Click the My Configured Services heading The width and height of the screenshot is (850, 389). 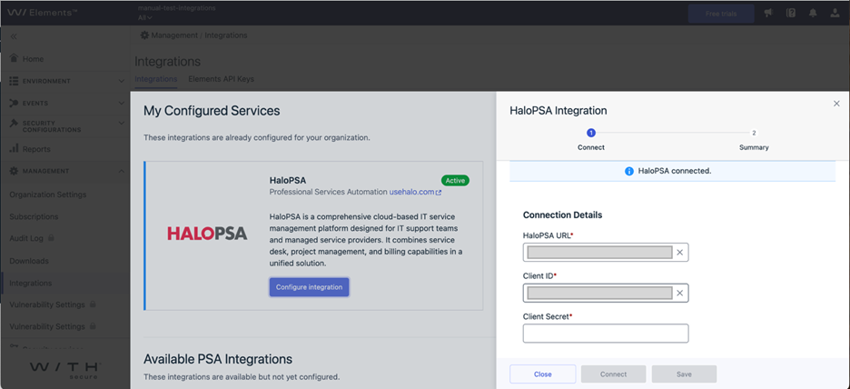tap(212, 111)
